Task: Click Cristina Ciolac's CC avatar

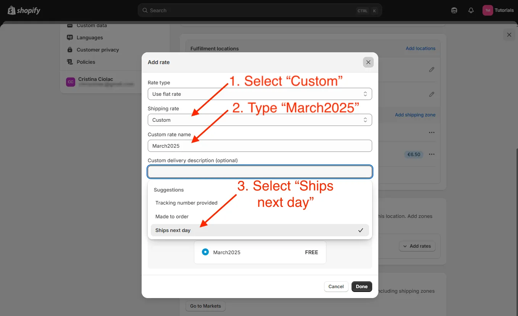Action: [x=70, y=82]
